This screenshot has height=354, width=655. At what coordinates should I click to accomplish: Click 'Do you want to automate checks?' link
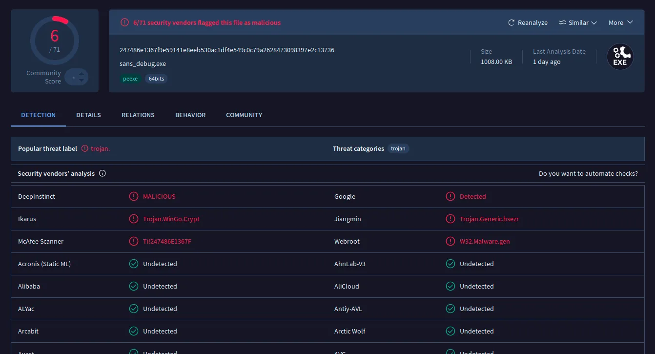pyautogui.click(x=588, y=174)
